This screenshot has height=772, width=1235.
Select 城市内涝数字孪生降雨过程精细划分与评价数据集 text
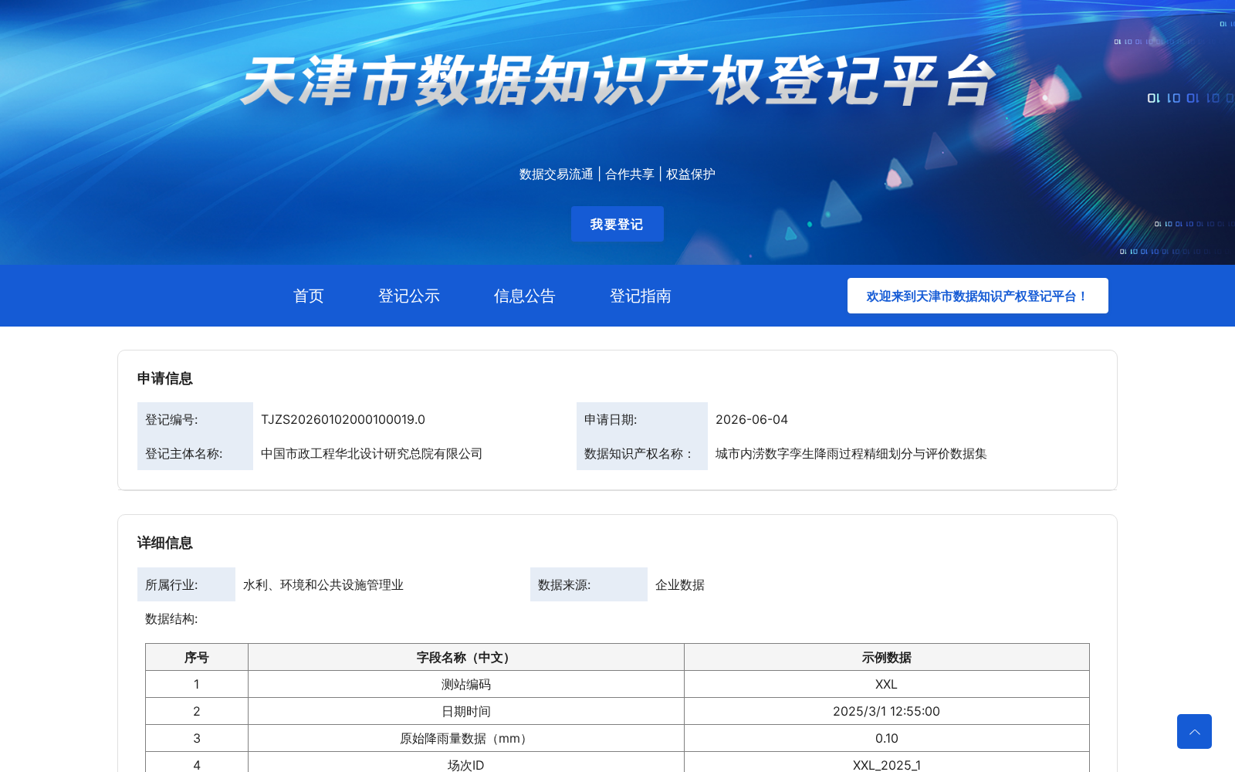click(x=851, y=453)
